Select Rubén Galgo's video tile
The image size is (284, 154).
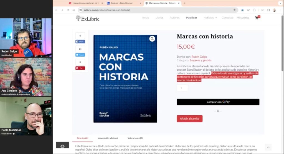coord(26,38)
